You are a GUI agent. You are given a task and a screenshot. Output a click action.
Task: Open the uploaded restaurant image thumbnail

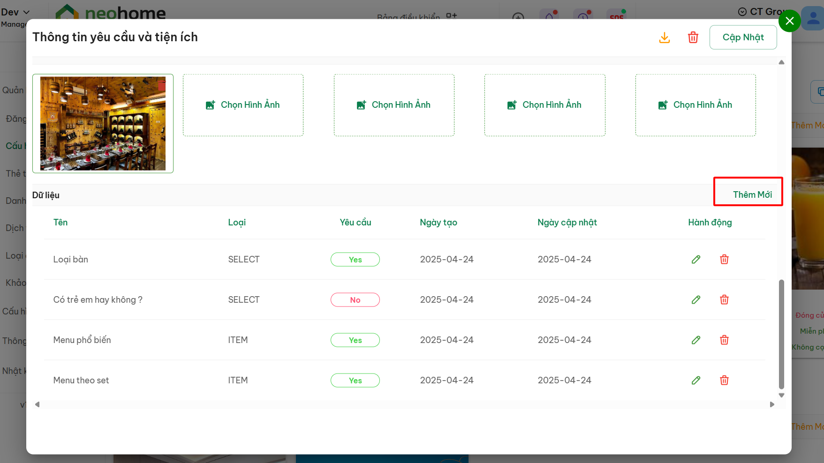pyautogui.click(x=103, y=123)
